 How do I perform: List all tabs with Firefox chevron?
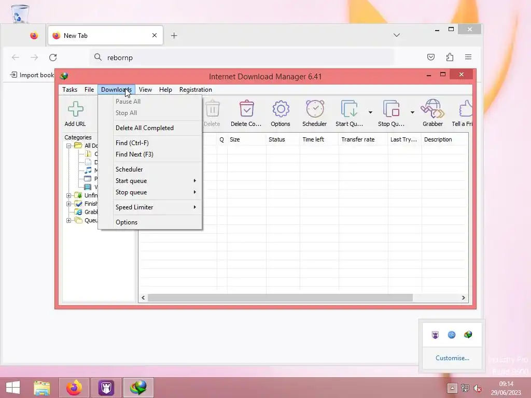click(x=397, y=35)
